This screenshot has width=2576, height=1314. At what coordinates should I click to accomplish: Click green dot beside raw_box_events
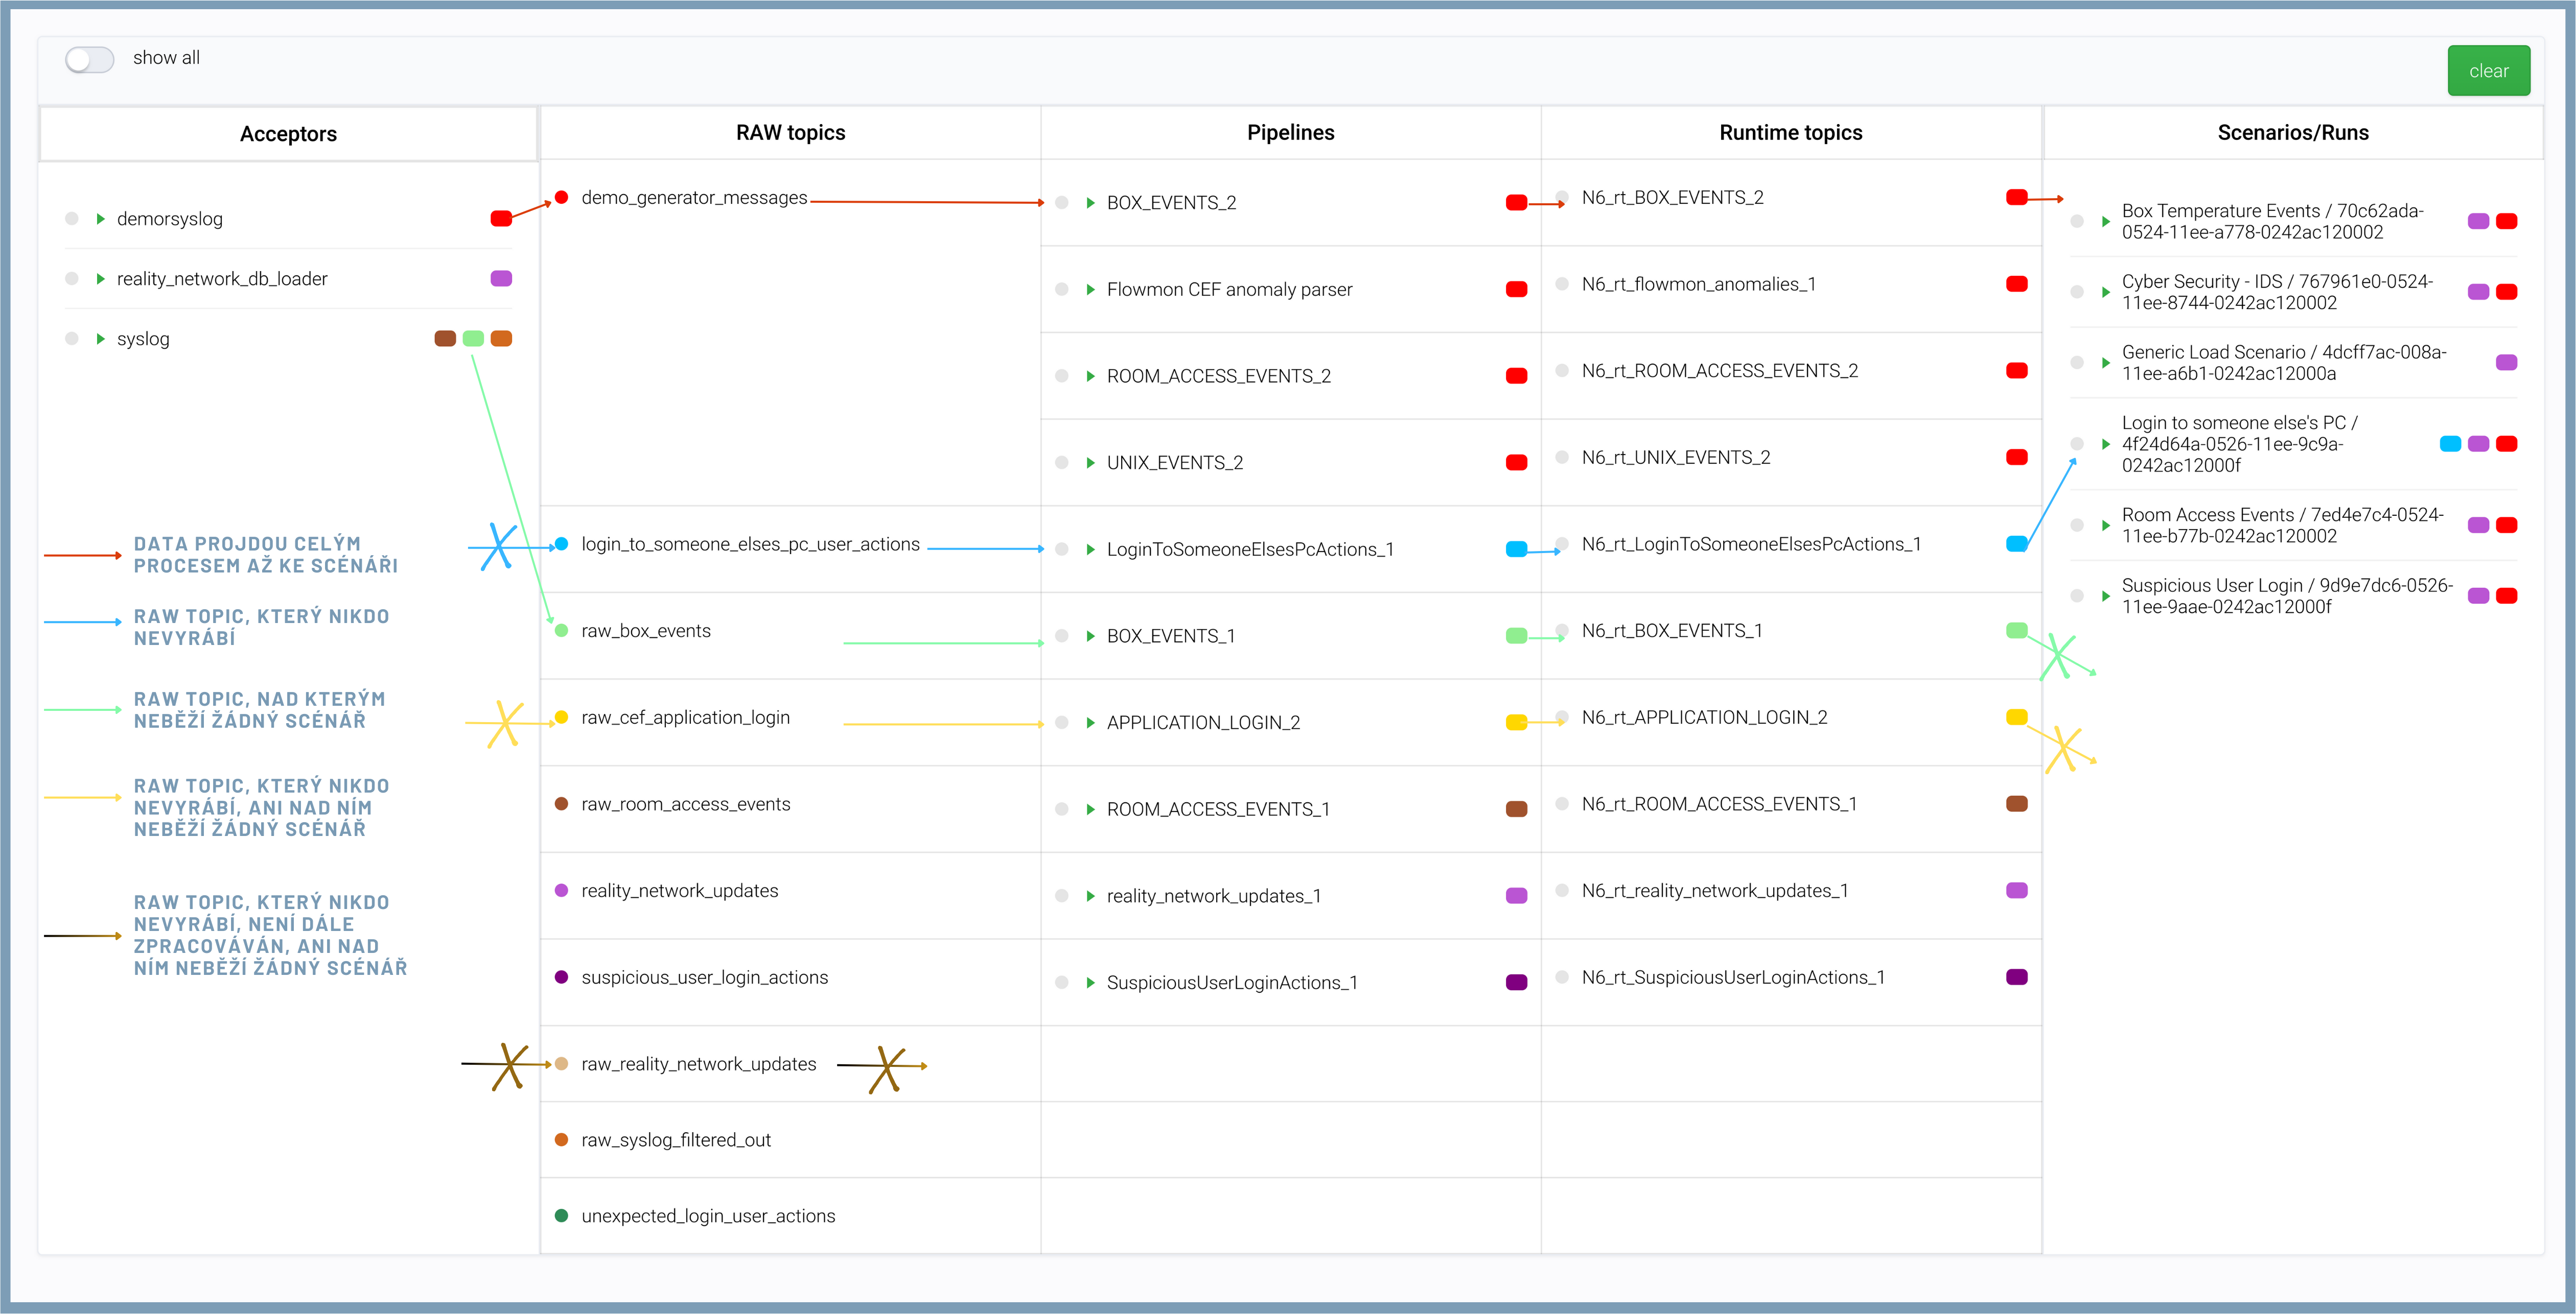[562, 631]
